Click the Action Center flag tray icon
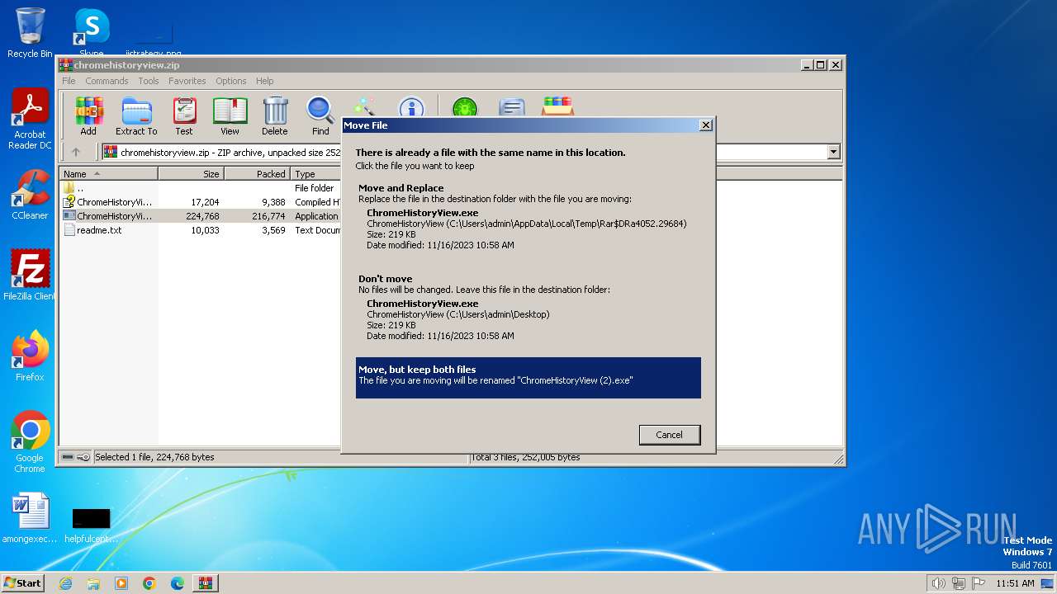This screenshot has height=594, width=1057. tap(979, 583)
